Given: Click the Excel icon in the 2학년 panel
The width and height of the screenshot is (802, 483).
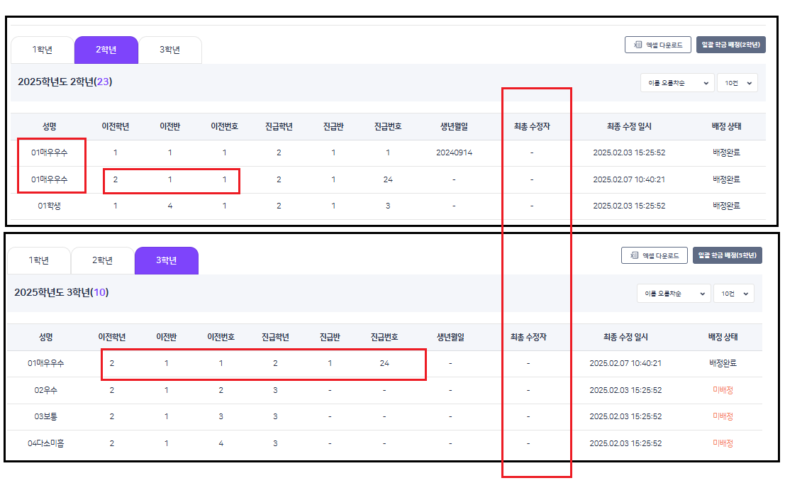Looking at the screenshot, I should point(638,45).
